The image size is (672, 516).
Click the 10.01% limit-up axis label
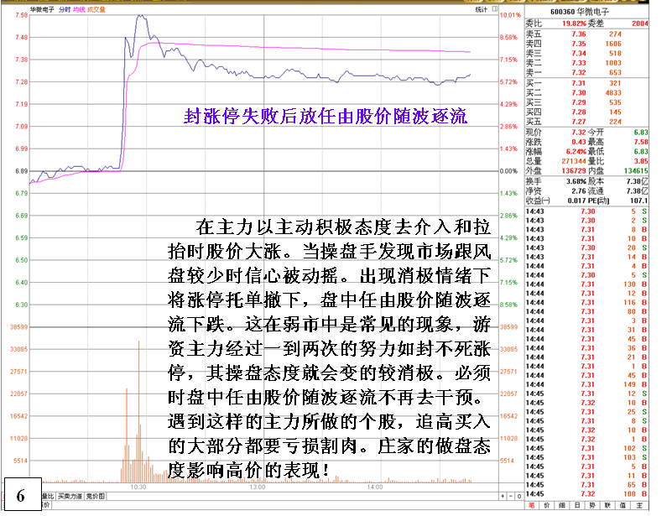click(510, 15)
